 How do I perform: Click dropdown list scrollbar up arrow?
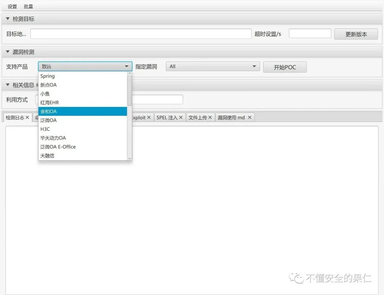(130, 73)
